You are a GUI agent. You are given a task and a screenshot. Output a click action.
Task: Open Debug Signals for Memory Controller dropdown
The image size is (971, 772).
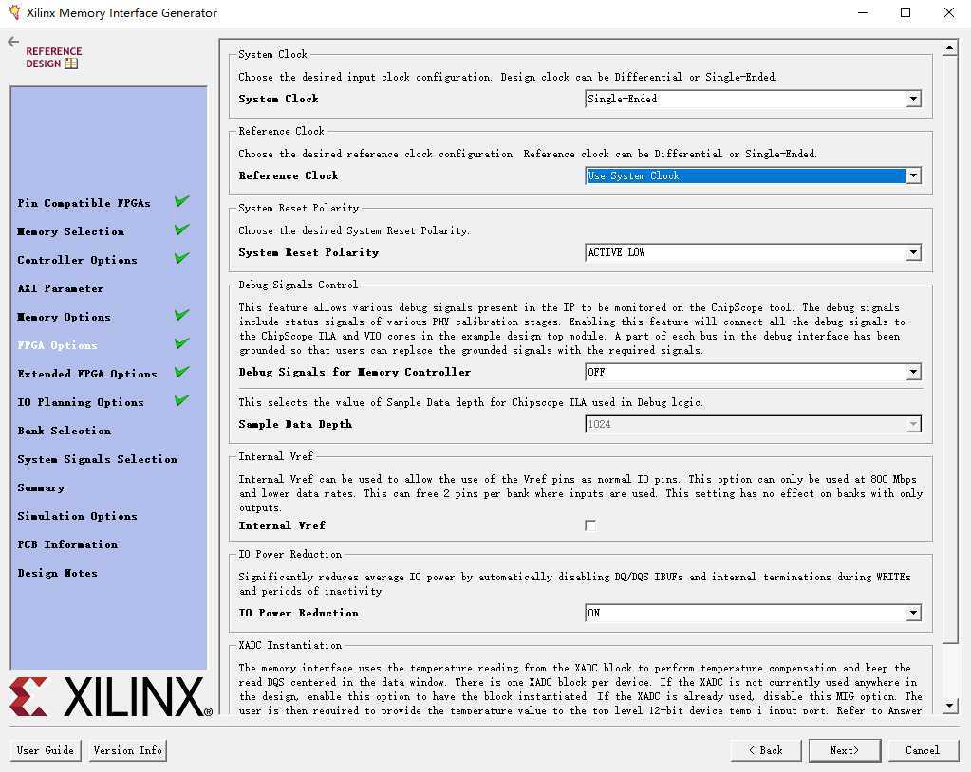[753, 372]
